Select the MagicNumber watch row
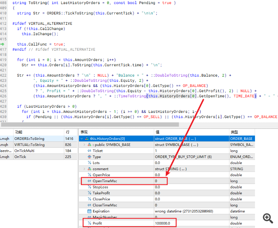 [x=167, y=217]
